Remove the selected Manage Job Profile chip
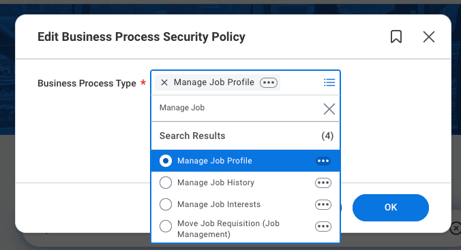Screen dimensions: 461x250 (164, 82)
